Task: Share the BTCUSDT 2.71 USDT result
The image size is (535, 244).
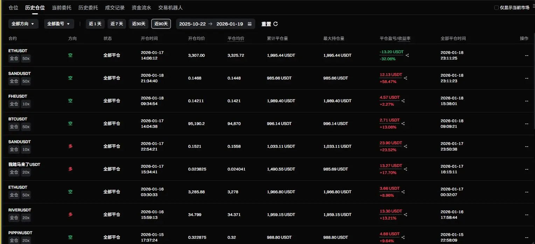Action: pyautogui.click(x=403, y=124)
